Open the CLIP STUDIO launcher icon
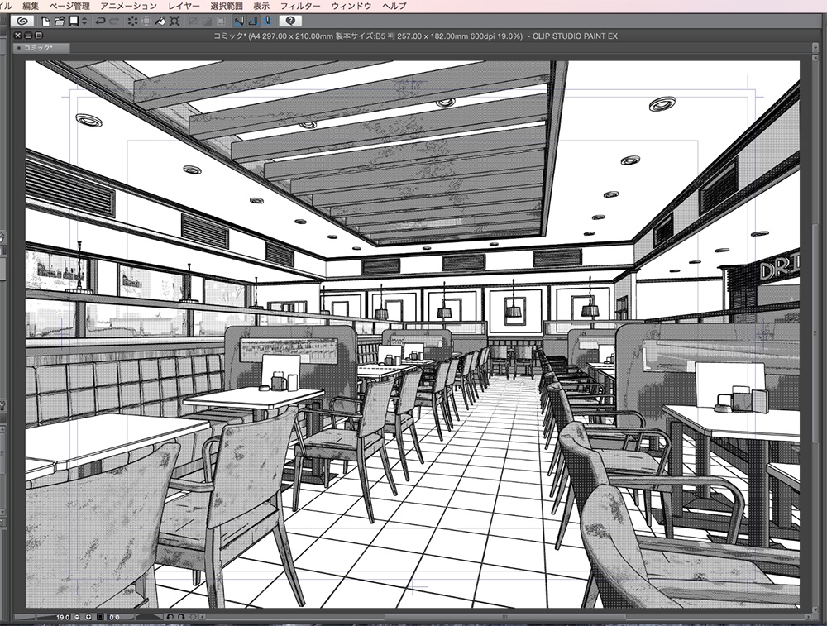The height and width of the screenshot is (626, 827). point(22,22)
